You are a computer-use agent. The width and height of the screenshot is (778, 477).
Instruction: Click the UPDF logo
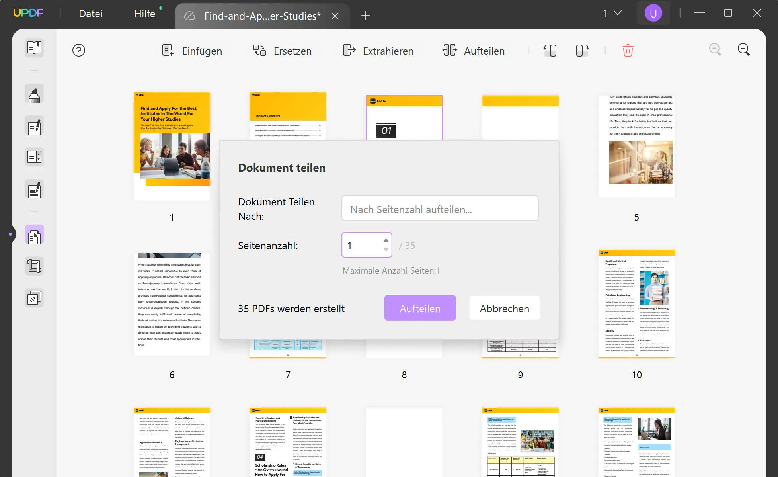tap(28, 13)
